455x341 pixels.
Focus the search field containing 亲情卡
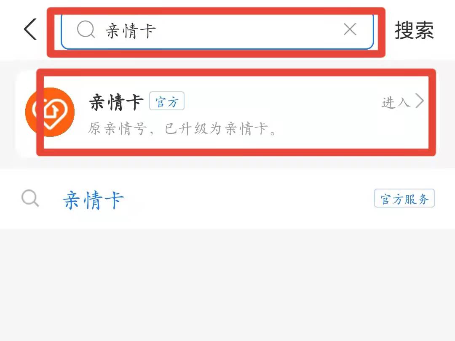[x=217, y=31]
